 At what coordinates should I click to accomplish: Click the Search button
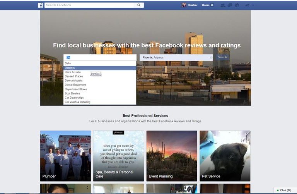[222, 57]
